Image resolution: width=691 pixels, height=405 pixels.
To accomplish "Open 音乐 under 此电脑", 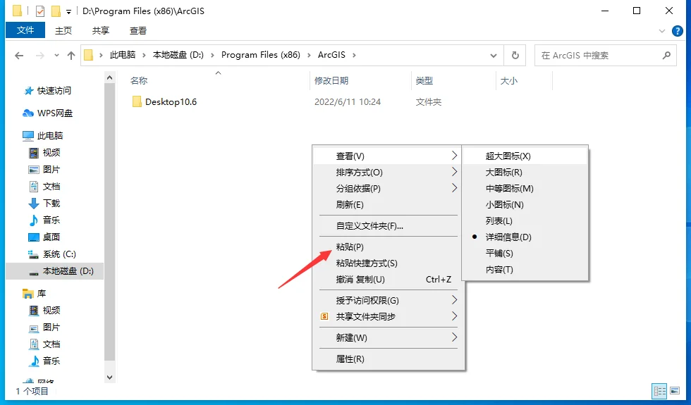I will pos(44,220).
